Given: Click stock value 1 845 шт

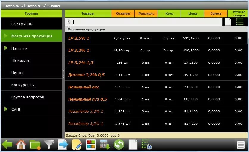Looking at the screenshot, I should [x=122, y=99].
